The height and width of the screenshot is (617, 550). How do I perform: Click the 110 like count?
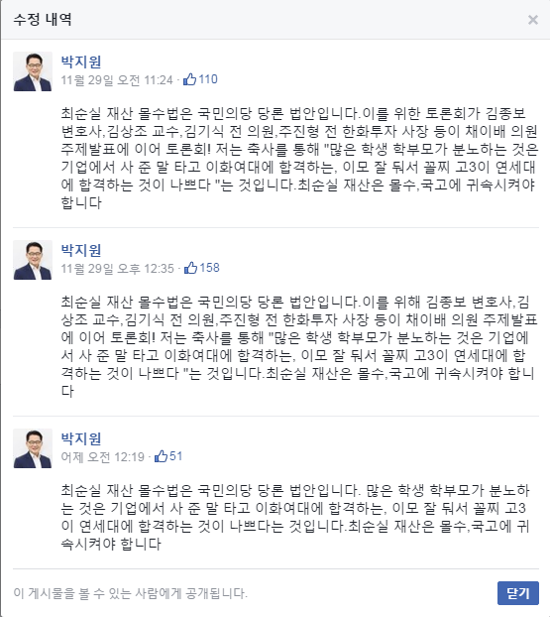[208, 79]
